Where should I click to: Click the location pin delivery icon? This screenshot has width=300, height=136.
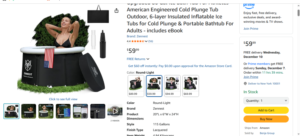tap(245, 83)
